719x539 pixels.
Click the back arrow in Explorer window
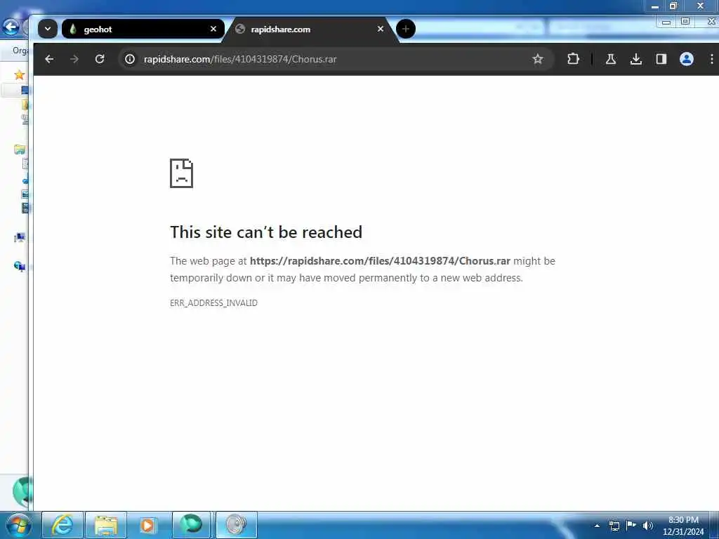[x=11, y=27]
